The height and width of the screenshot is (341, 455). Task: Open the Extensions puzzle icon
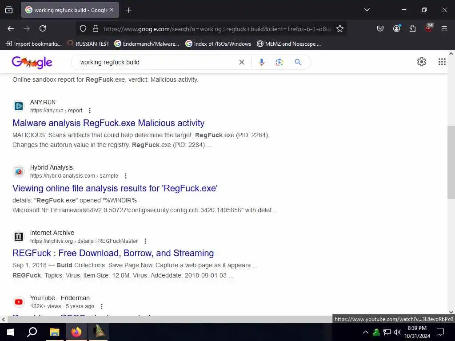(412, 28)
